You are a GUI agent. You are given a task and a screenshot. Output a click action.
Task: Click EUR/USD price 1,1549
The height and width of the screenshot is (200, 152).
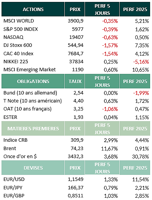(75, 179)
